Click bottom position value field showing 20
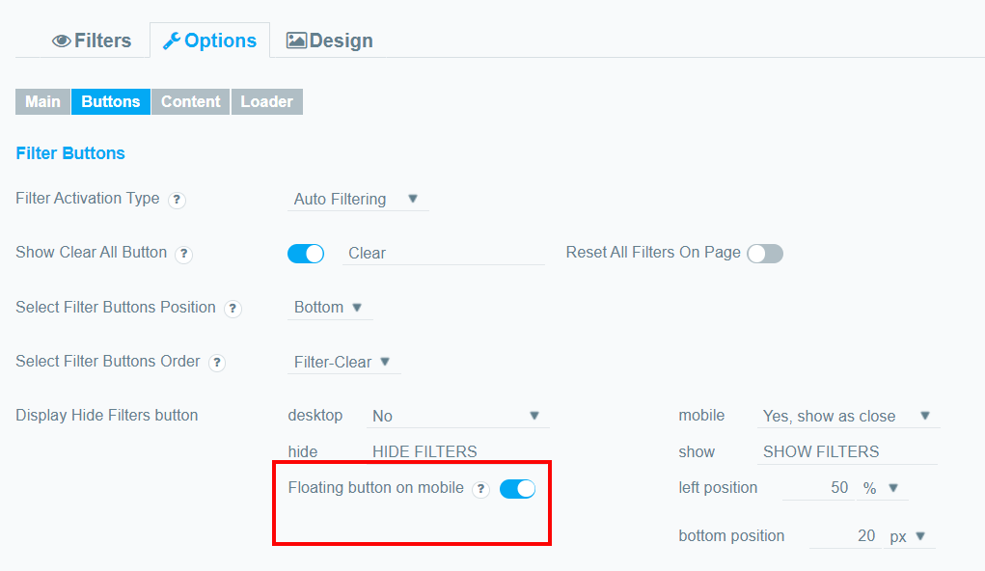 point(845,536)
